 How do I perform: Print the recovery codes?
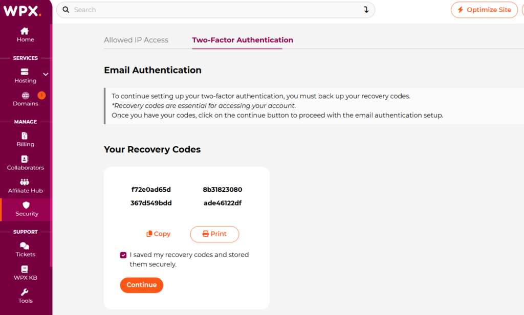(x=214, y=234)
